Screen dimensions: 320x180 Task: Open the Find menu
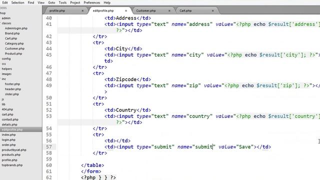tap(31, 2)
